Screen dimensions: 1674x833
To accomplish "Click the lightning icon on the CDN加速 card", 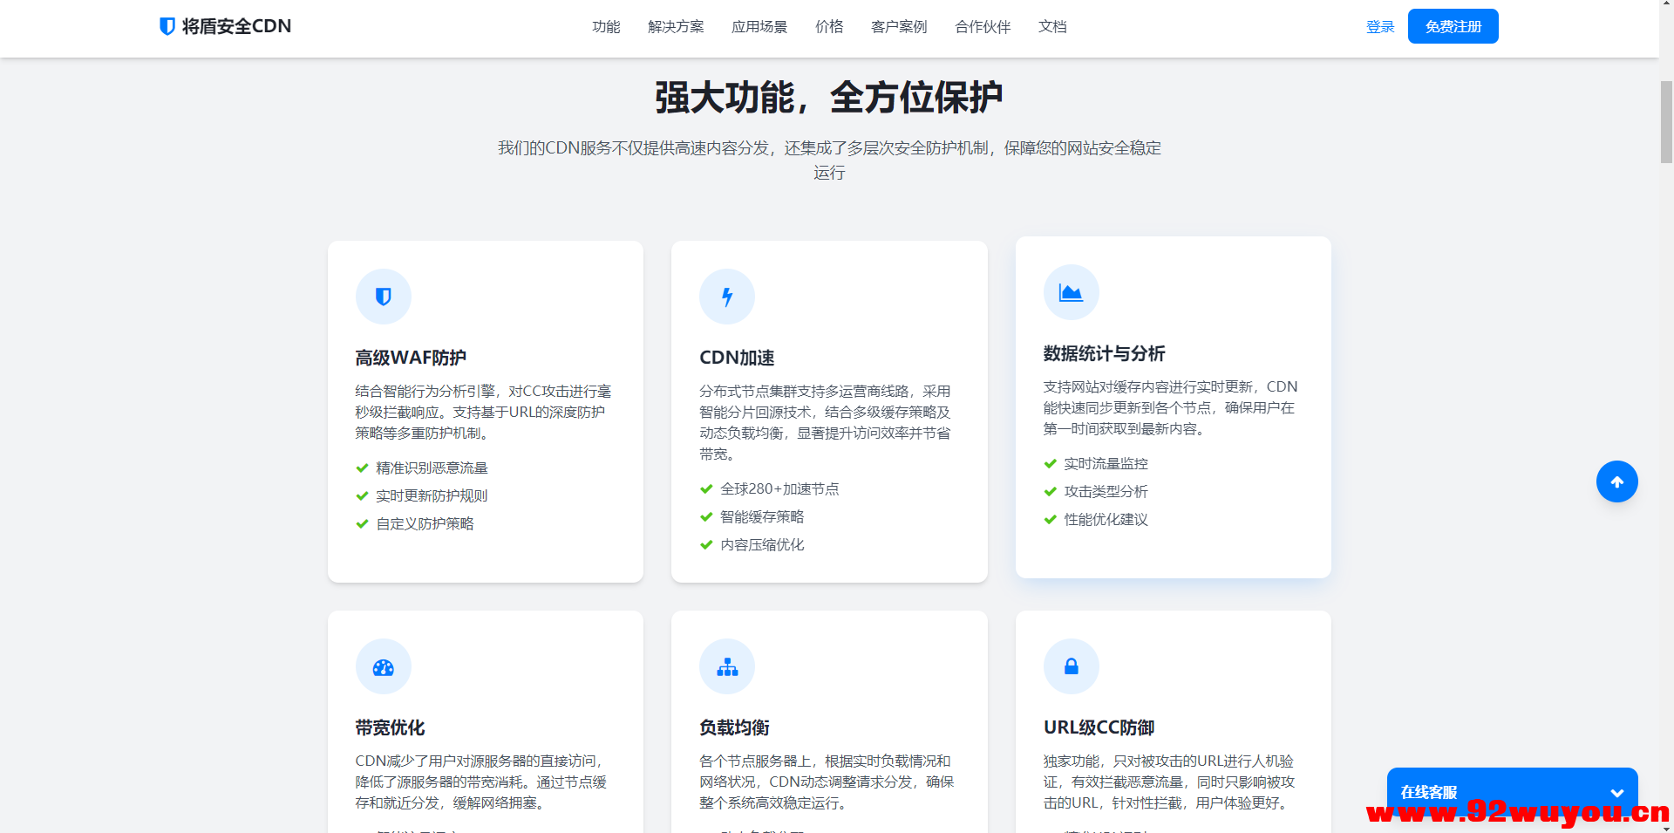I will 727,297.
